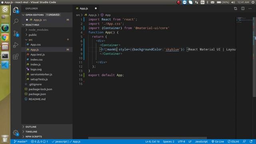
Task: Open the Trash icon in dock
Action: [5, 139]
